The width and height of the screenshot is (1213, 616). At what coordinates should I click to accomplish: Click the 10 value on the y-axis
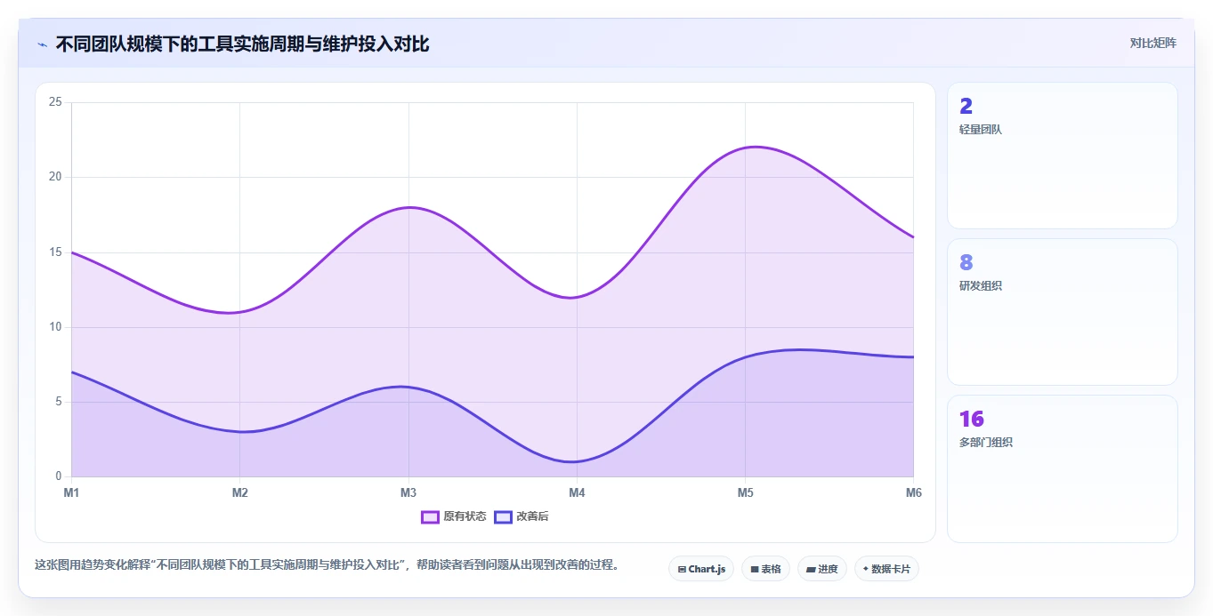(55, 327)
